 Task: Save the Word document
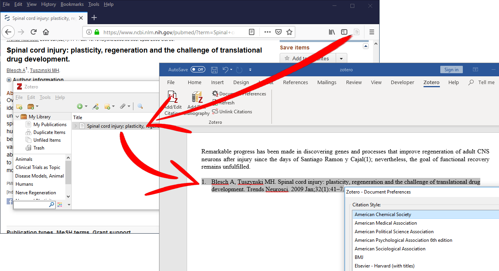click(214, 70)
